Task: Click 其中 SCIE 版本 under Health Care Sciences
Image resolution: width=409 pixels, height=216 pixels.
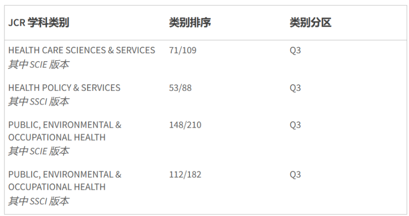Action: tap(38, 64)
